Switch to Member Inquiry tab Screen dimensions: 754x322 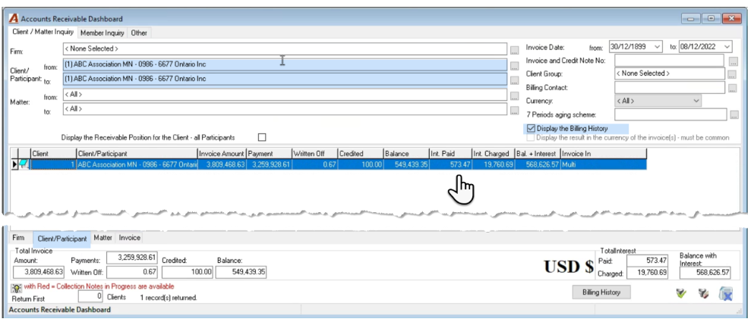tap(102, 33)
